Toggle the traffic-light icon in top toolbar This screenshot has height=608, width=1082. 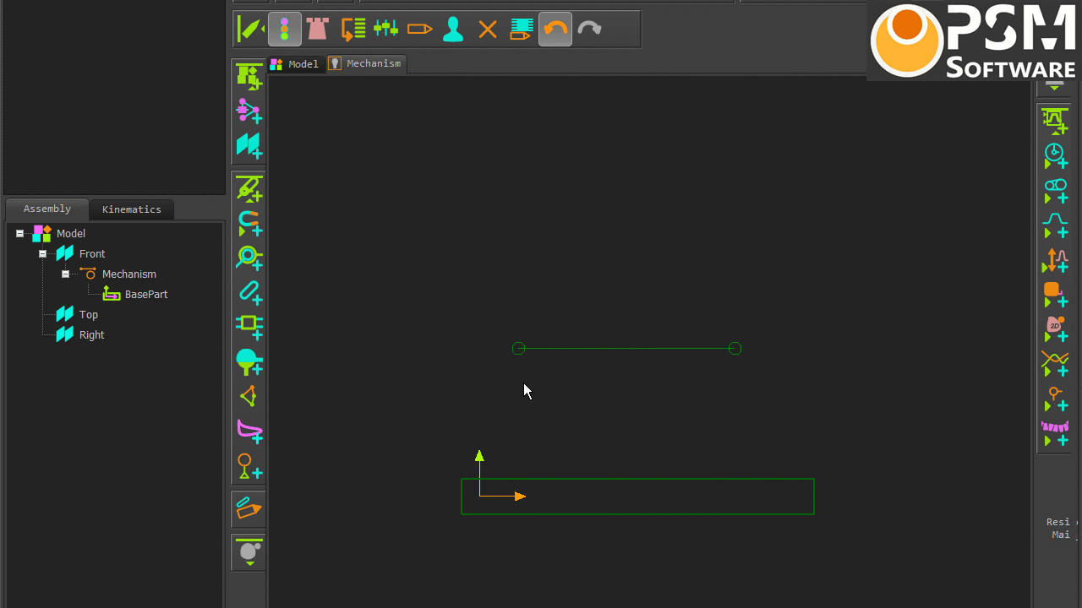point(285,30)
